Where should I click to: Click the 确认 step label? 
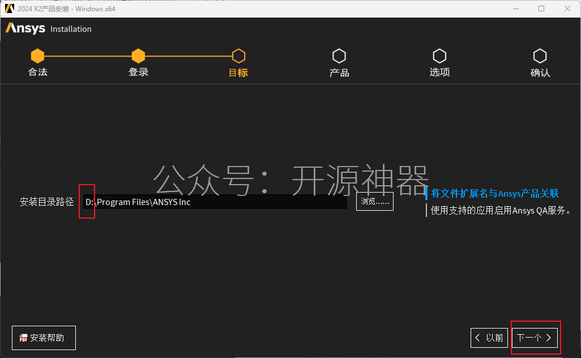[540, 73]
